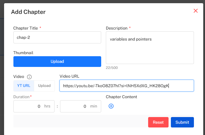Focus the Chapter Title field containing chap-2
Image resolution: width=205 pixels, height=135 pixels.
[57, 38]
